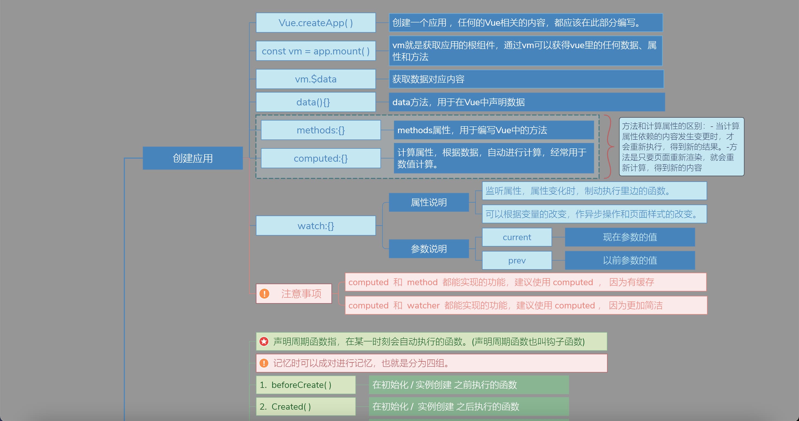Click the orange warning icon beside 注意事项

pyautogui.click(x=264, y=294)
